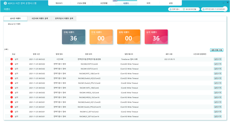Click red severity dot of the Com24 row
This screenshot has width=230, height=124.
click(12, 64)
